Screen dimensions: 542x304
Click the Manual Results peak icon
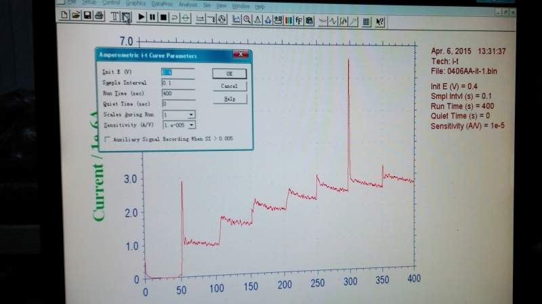coord(257,20)
